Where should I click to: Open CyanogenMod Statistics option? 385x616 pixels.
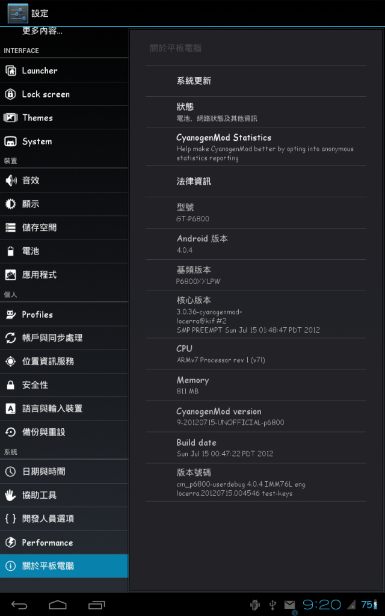(x=256, y=147)
